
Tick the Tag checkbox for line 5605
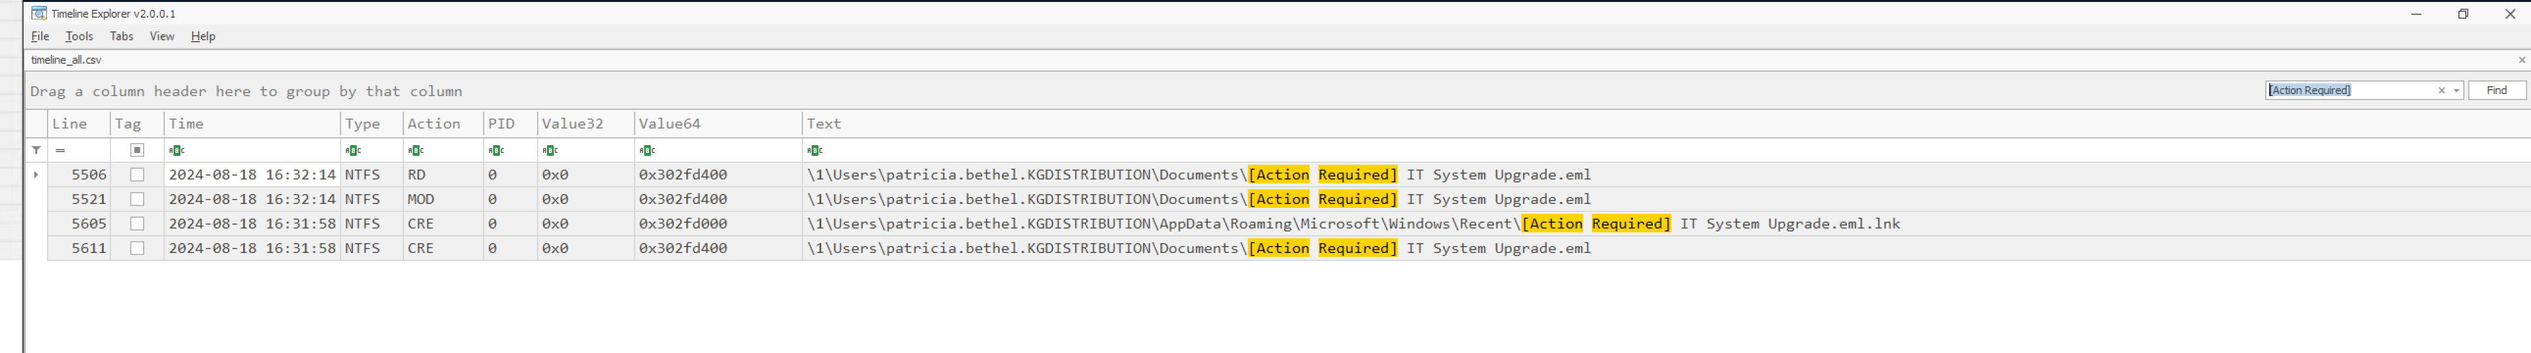(x=137, y=224)
